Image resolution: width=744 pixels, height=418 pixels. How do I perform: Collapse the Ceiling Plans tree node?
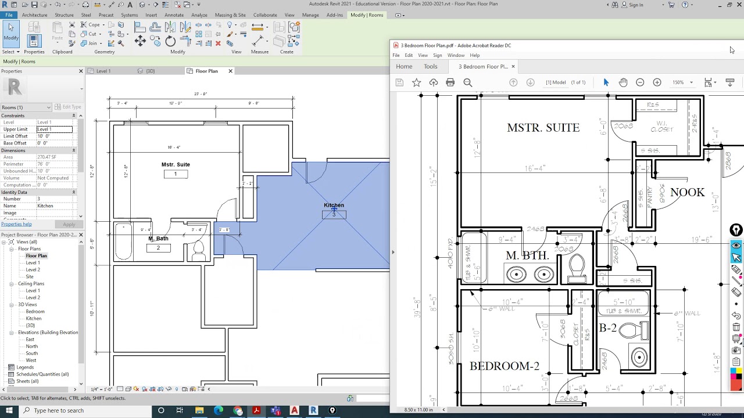tap(11, 284)
